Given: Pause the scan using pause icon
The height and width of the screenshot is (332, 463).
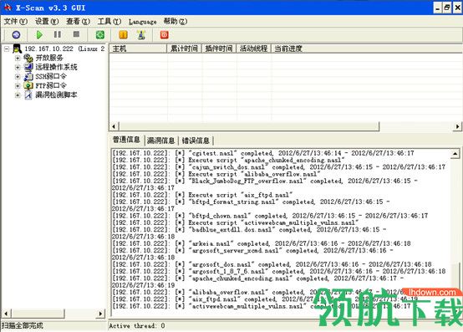Looking at the screenshot, I should coord(58,34).
